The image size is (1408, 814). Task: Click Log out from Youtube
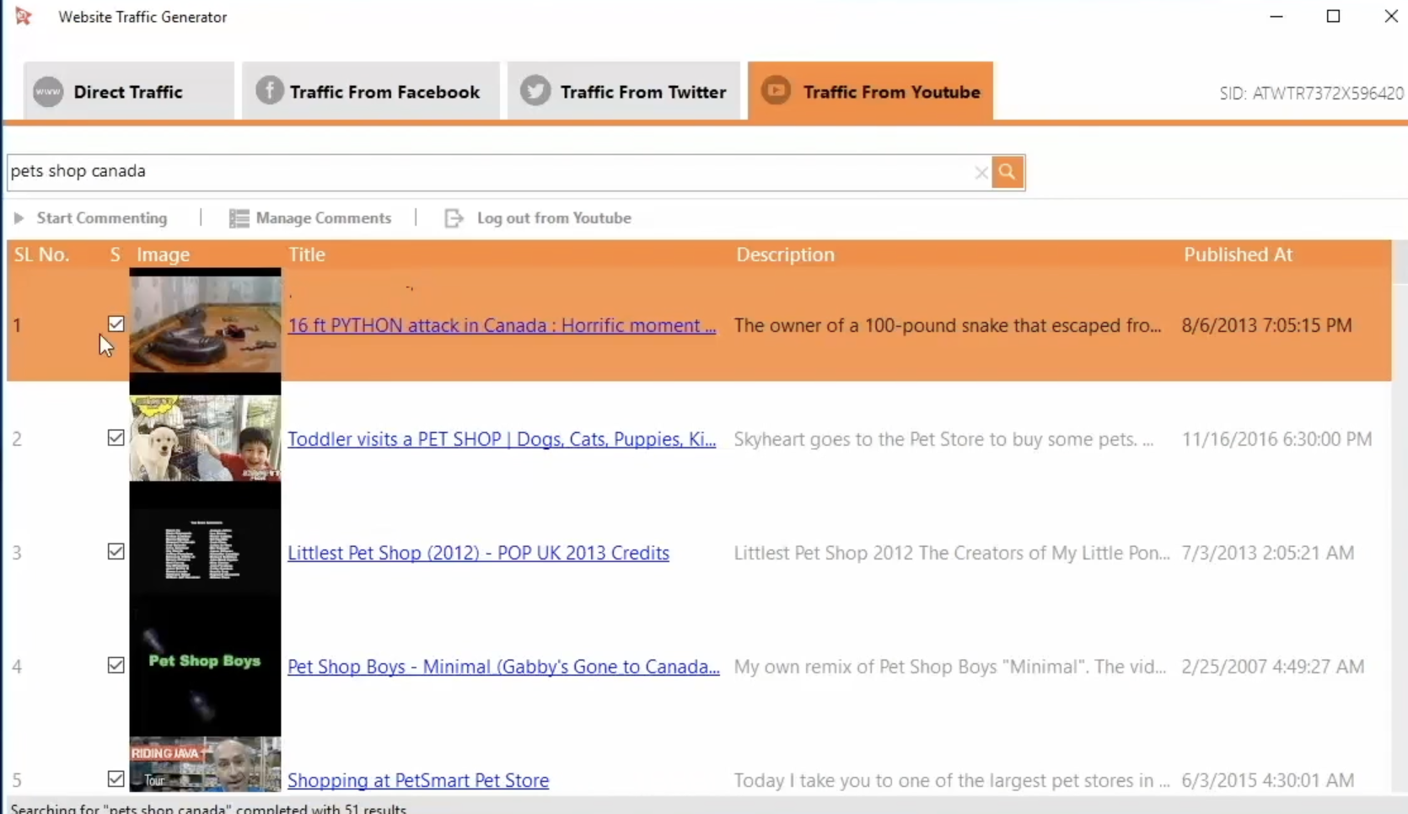point(554,218)
